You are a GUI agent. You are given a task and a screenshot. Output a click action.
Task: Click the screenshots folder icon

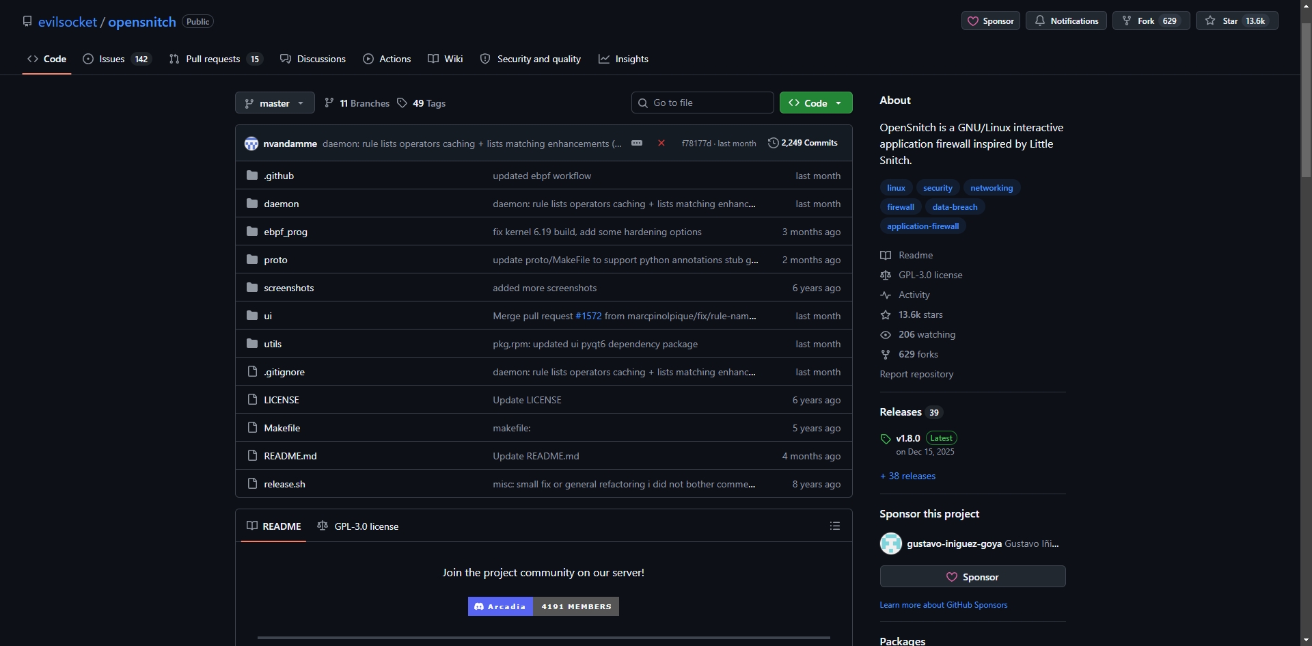[252, 288]
